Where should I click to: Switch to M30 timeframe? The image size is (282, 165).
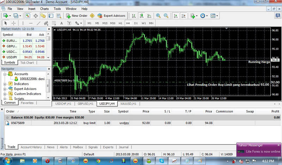113,23
